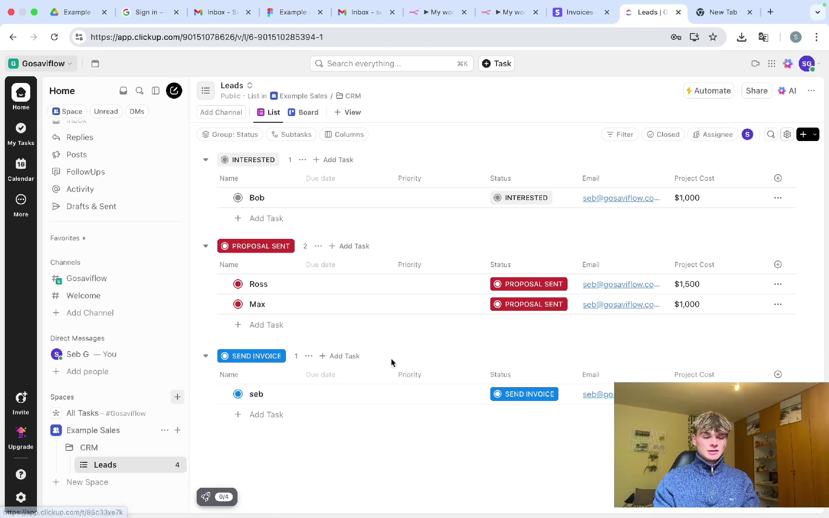
Task: Click the Search everything field
Action: click(391, 63)
